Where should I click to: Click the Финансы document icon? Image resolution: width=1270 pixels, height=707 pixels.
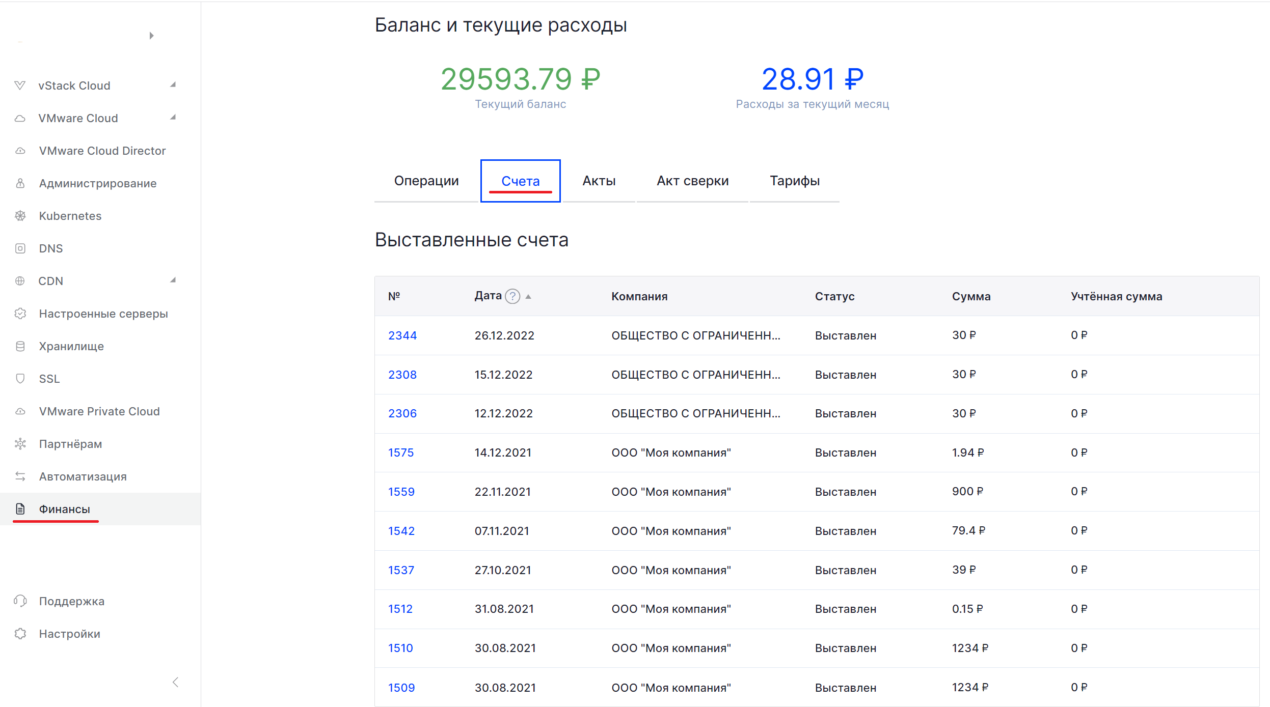tap(20, 509)
